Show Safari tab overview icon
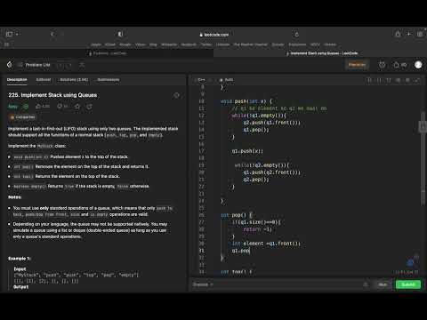427x320 pixels. 420,34
